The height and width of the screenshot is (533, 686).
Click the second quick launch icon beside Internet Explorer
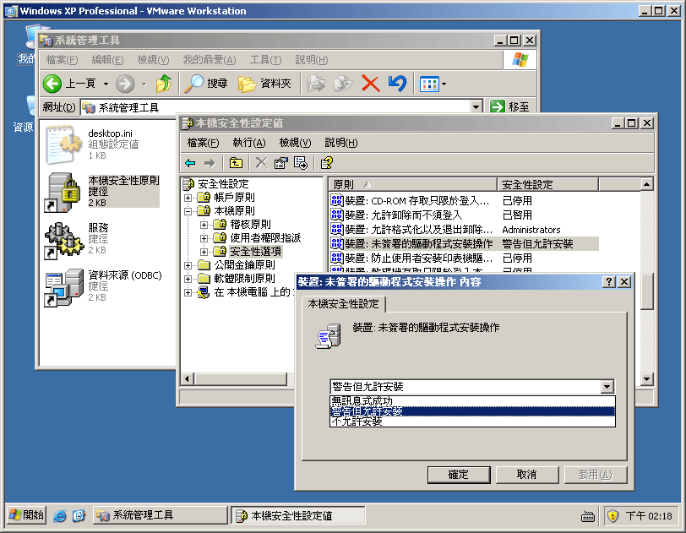tap(79, 516)
